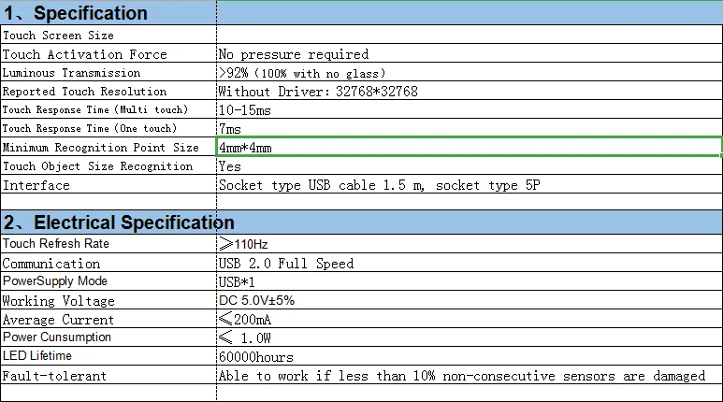Click the 'USB 2.0 Full Speed' cell
The image size is (723, 402).
470,263
